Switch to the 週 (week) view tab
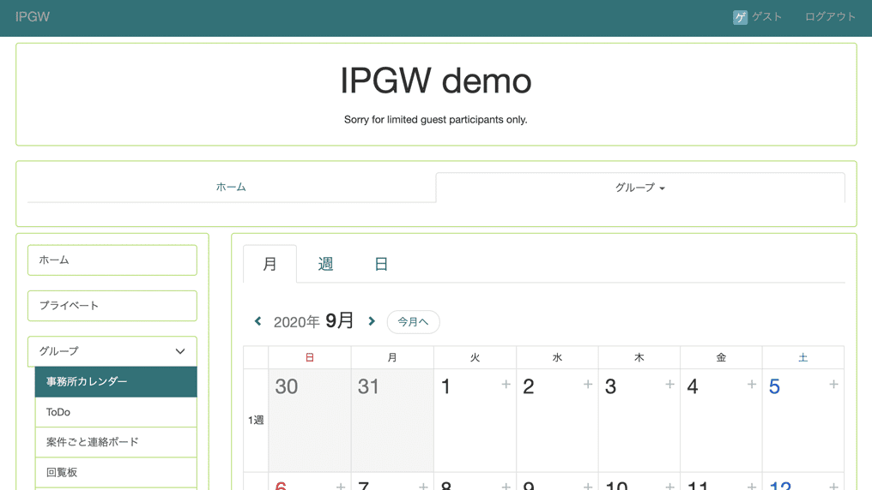The image size is (872, 490). pyautogui.click(x=325, y=264)
